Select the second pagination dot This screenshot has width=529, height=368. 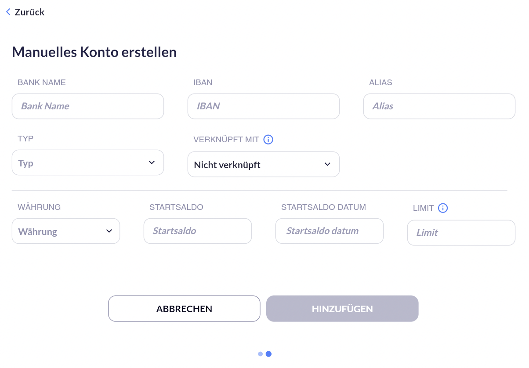coord(268,354)
